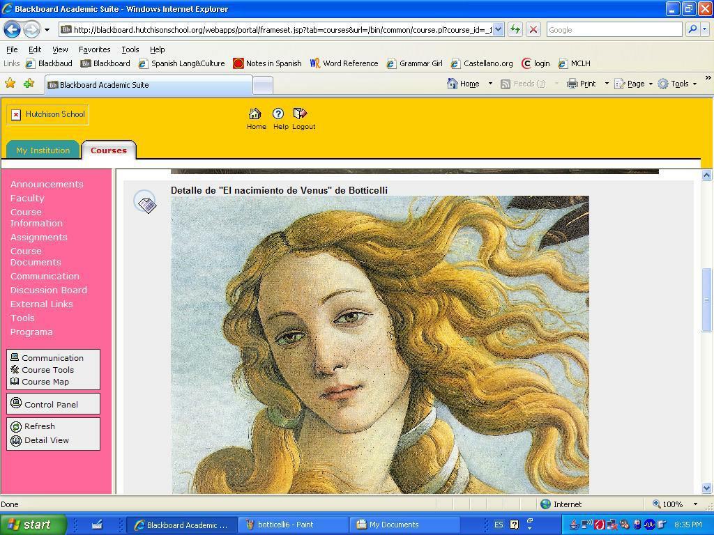Select the Courses tab
This screenshot has width=714, height=535.
pos(108,150)
